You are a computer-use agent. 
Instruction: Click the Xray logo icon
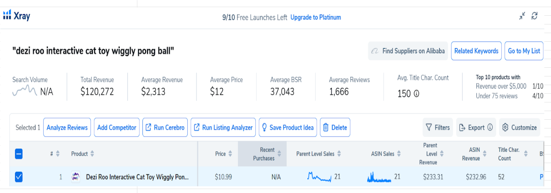point(7,15)
